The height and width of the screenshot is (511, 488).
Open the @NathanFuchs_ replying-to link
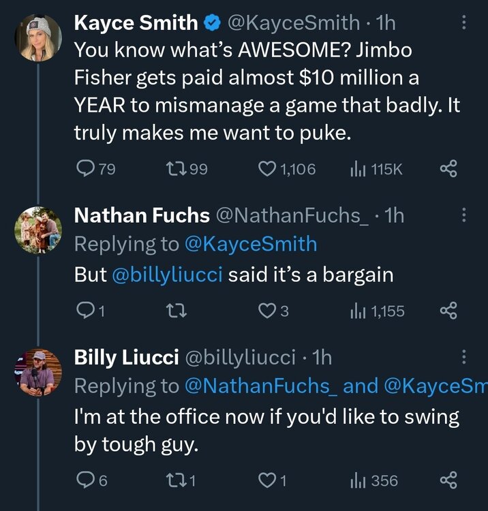click(x=260, y=386)
